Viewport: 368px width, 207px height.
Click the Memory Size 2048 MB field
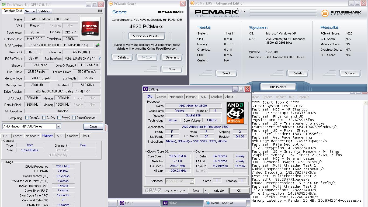[37, 85]
